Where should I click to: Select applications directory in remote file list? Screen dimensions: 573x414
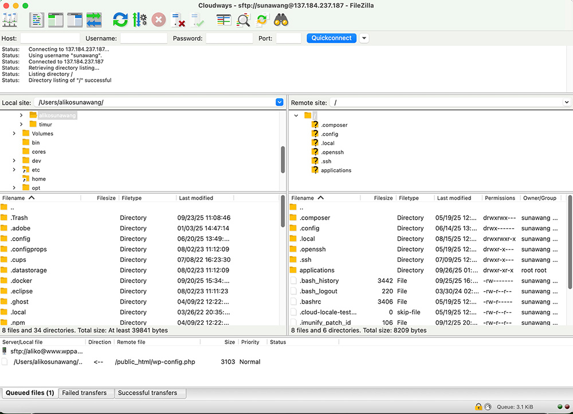click(x=316, y=270)
